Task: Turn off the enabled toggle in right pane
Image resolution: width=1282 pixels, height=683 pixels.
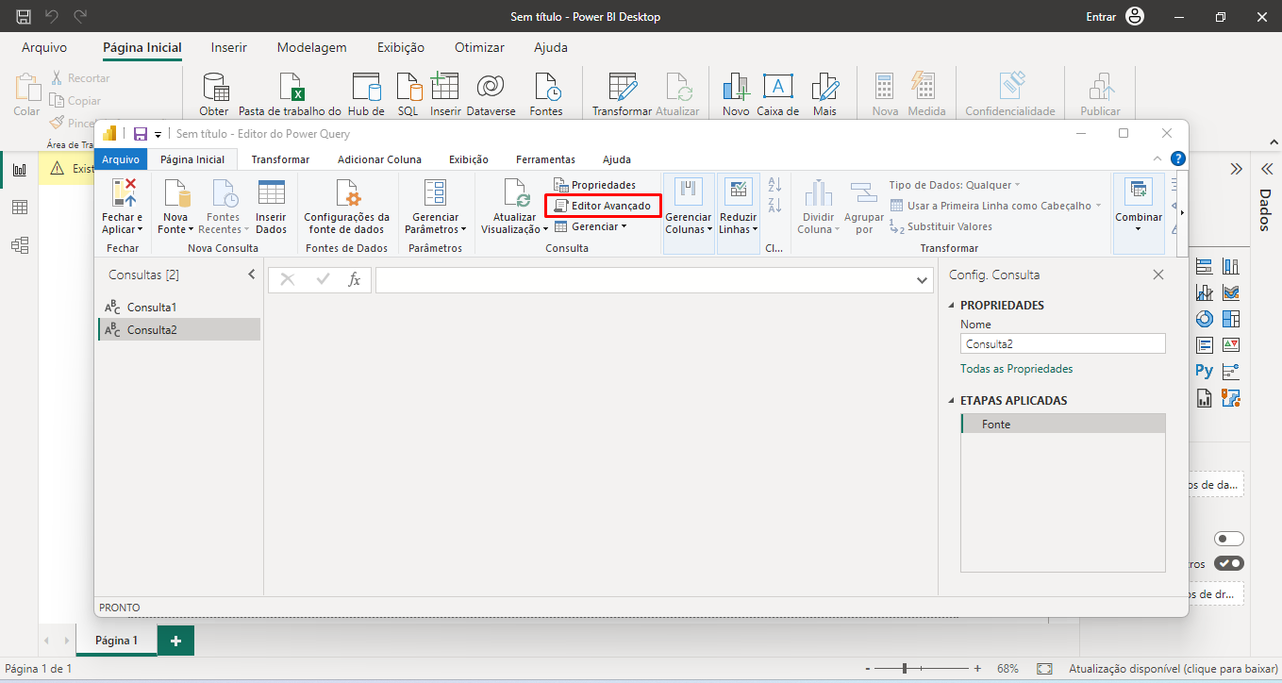Action: 1229,563
